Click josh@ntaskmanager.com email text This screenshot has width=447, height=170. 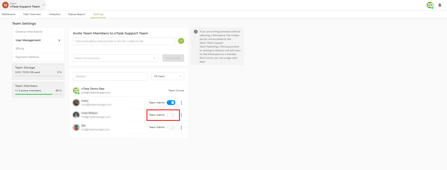(96, 93)
